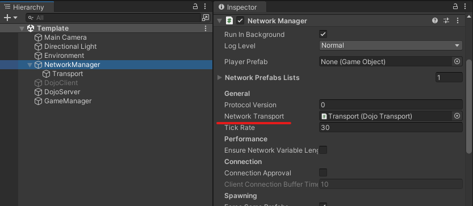Open the Hierarchy panel options menu

point(205,7)
